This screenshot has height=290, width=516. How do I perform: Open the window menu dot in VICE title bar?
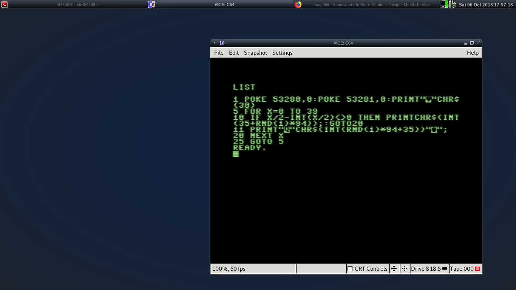(214, 43)
